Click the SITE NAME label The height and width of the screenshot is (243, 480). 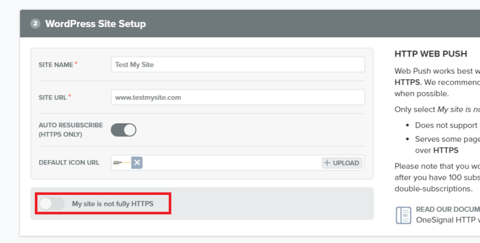56,65
